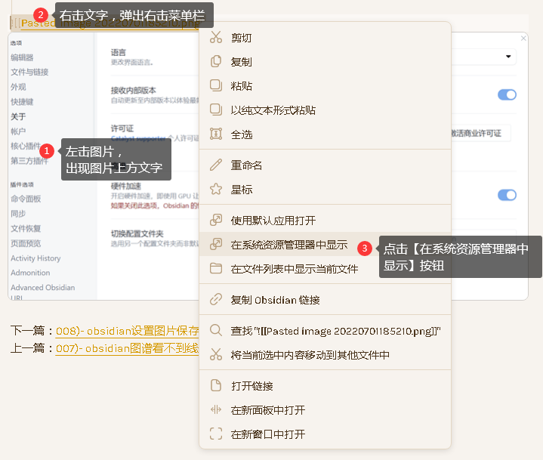Image resolution: width=543 pixels, height=460 pixels.
Task: Open 帐户 settings section
Action: [x=18, y=131]
